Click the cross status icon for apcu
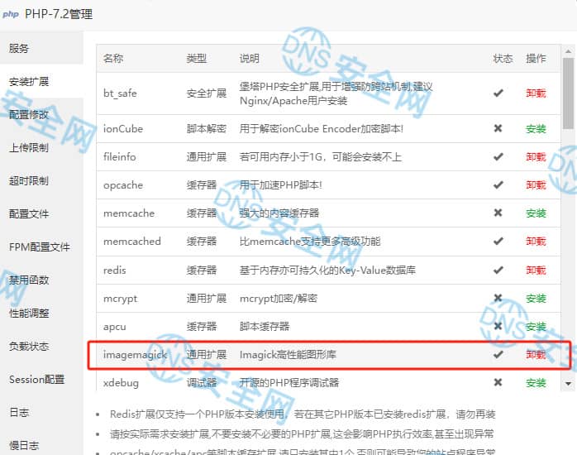The image size is (577, 455). (x=498, y=326)
